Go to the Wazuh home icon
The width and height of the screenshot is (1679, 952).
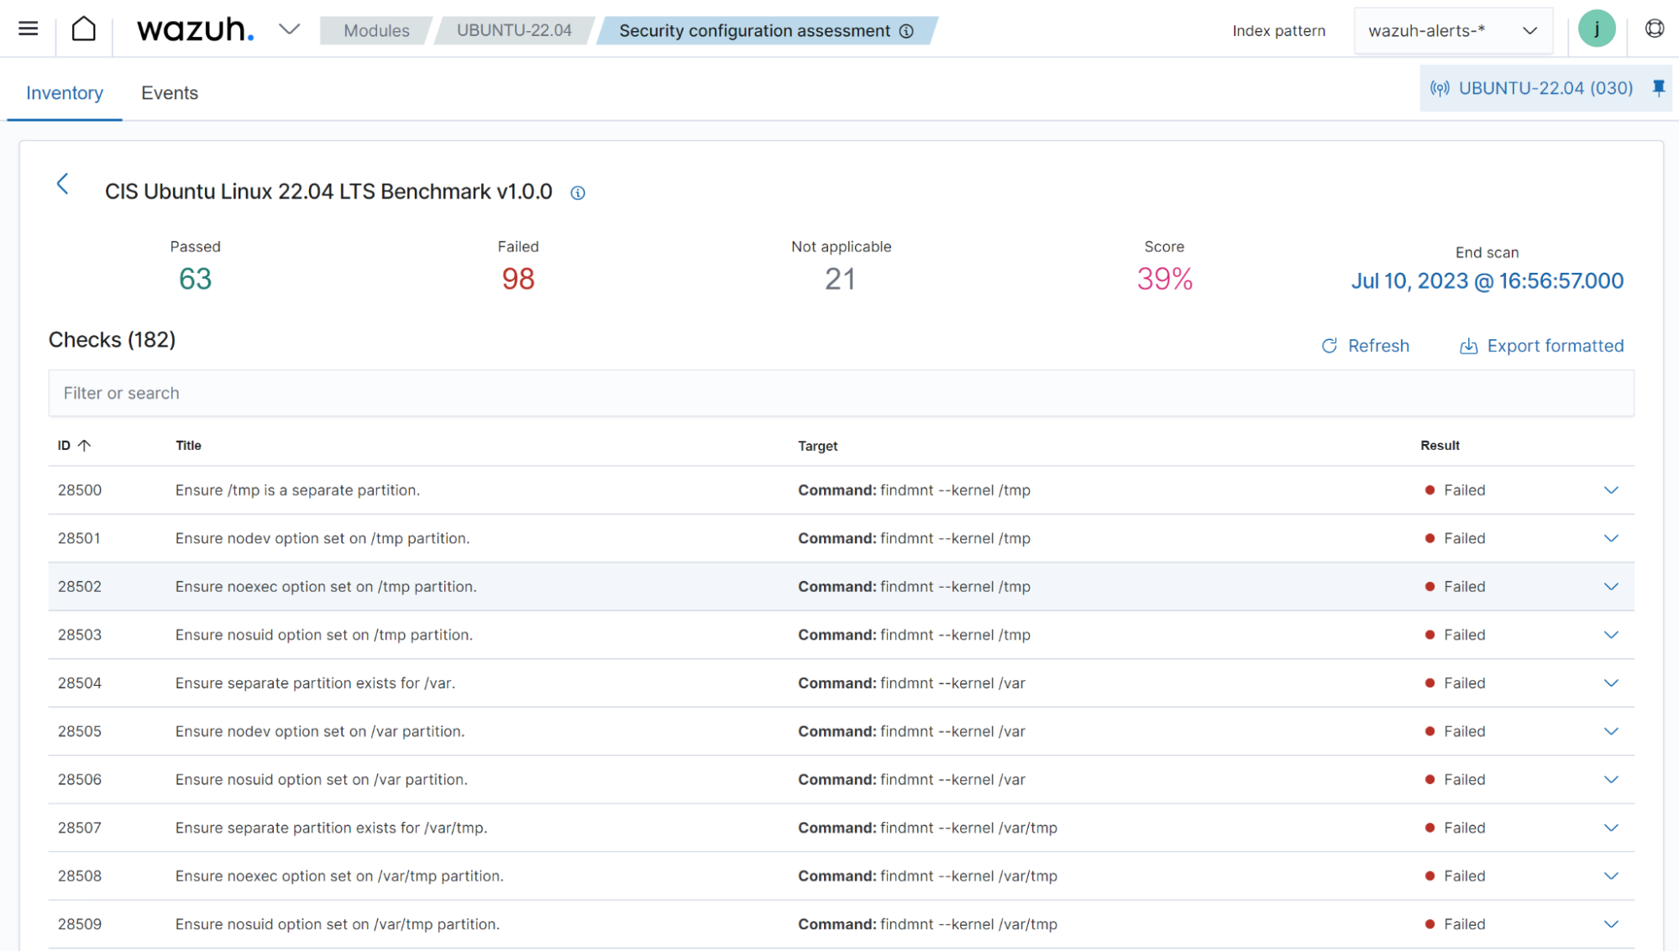(x=84, y=29)
